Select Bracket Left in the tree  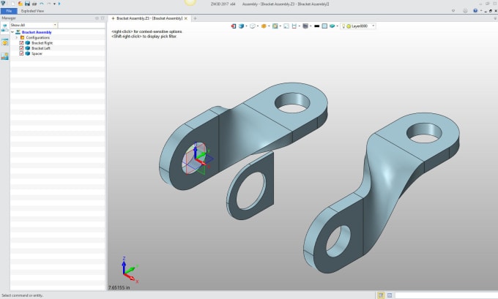pyautogui.click(x=41, y=48)
